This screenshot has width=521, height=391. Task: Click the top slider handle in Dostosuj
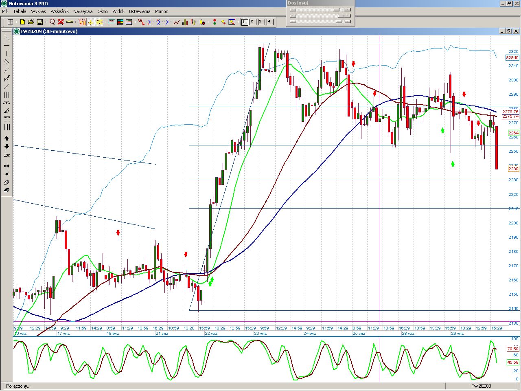click(x=336, y=10)
